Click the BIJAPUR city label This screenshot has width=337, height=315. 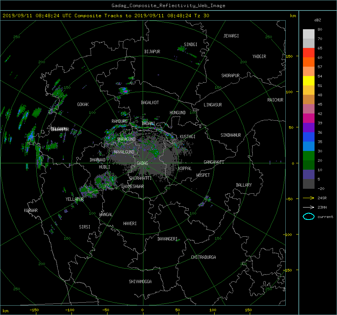coord(152,52)
